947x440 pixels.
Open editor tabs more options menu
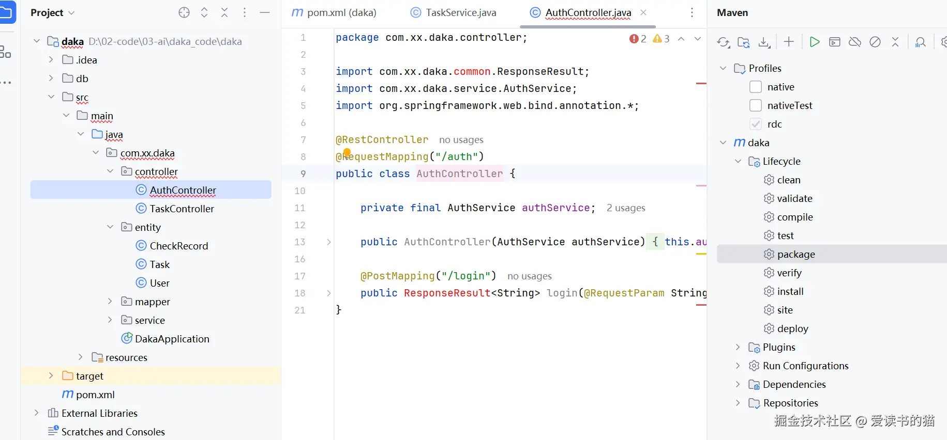(x=692, y=12)
